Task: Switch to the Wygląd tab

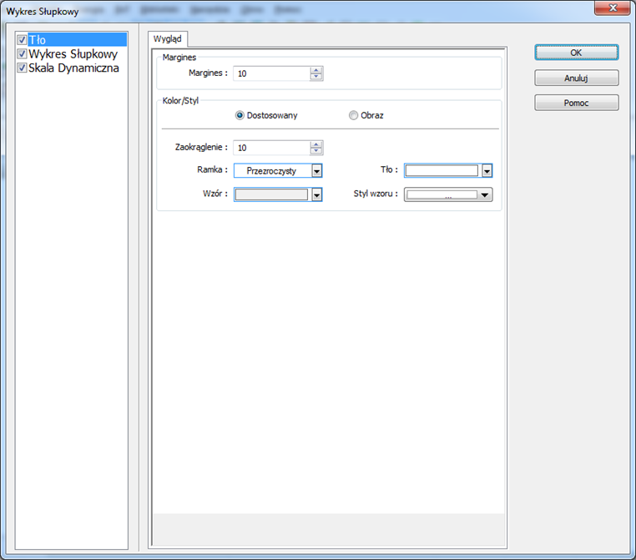Action: tap(168, 39)
